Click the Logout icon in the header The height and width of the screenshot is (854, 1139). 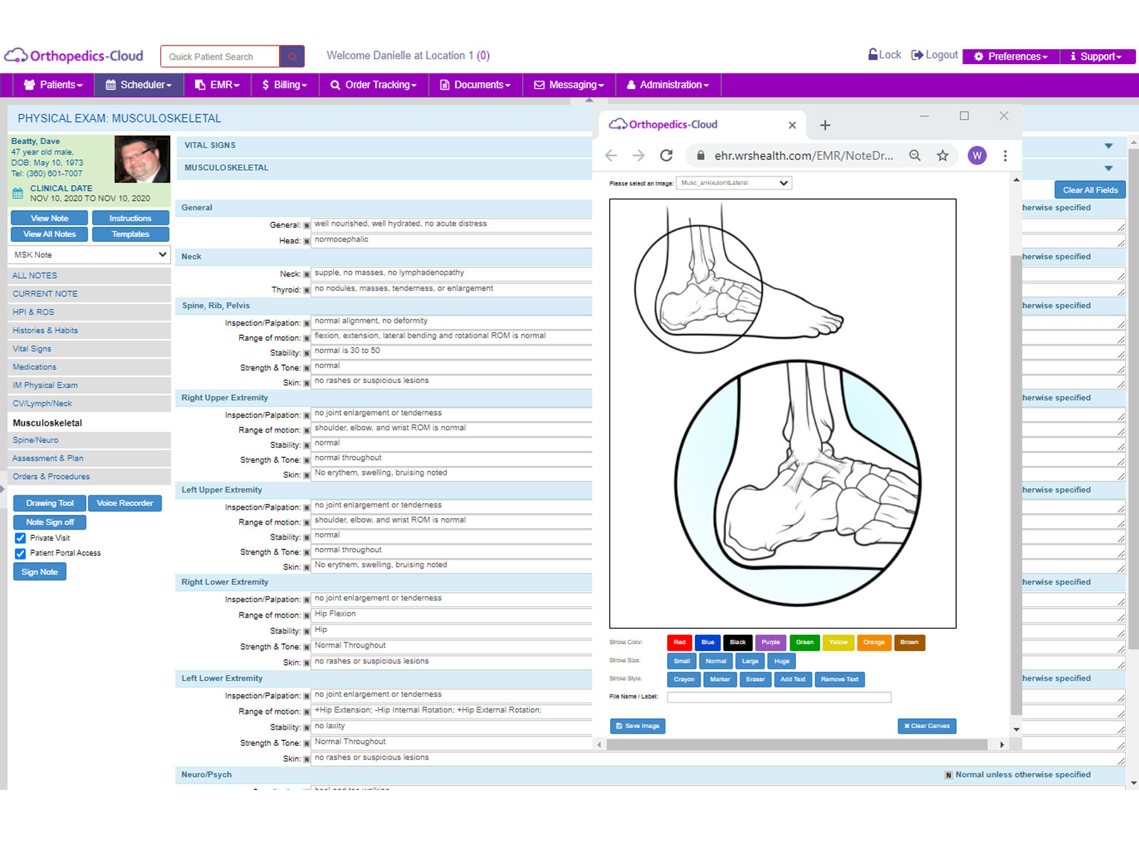(x=917, y=55)
